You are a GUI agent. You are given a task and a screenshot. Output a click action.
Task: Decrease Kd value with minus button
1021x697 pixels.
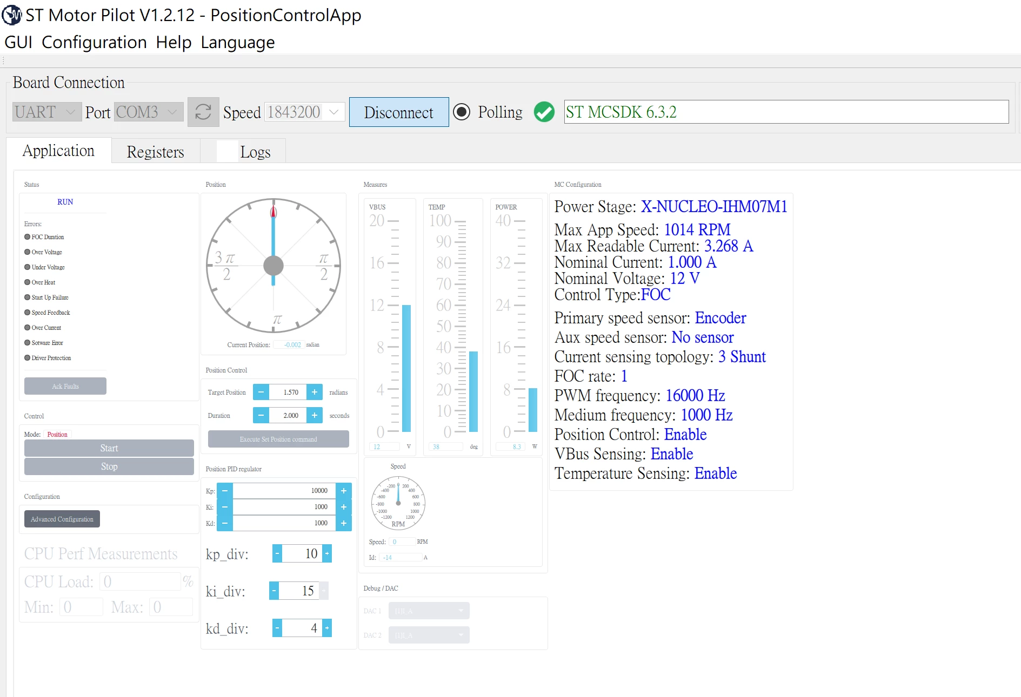(x=225, y=523)
